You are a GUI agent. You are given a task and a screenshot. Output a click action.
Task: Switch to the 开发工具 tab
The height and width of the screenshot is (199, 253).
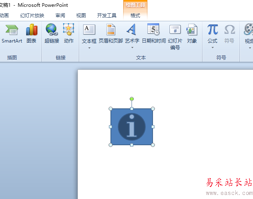(x=107, y=16)
